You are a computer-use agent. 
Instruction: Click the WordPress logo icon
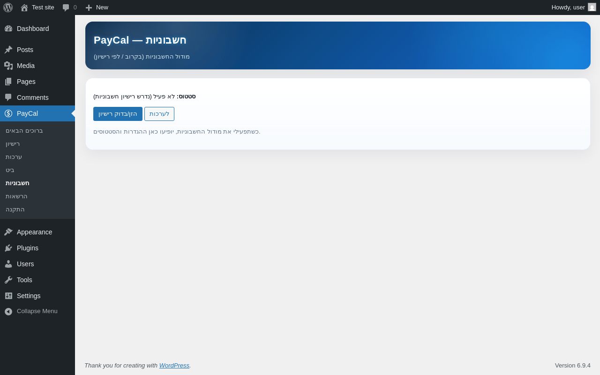tap(8, 7)
